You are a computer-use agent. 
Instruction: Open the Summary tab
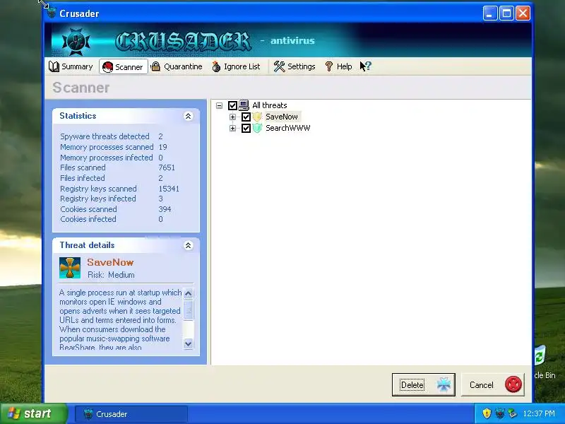pyautogui.click(x=71, y=66)
